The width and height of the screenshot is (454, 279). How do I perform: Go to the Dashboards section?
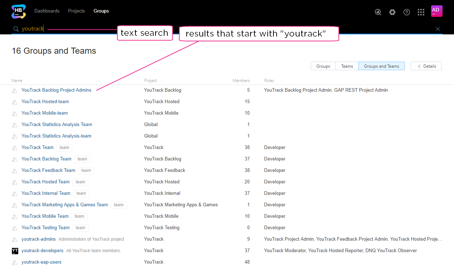coord(47,11)
